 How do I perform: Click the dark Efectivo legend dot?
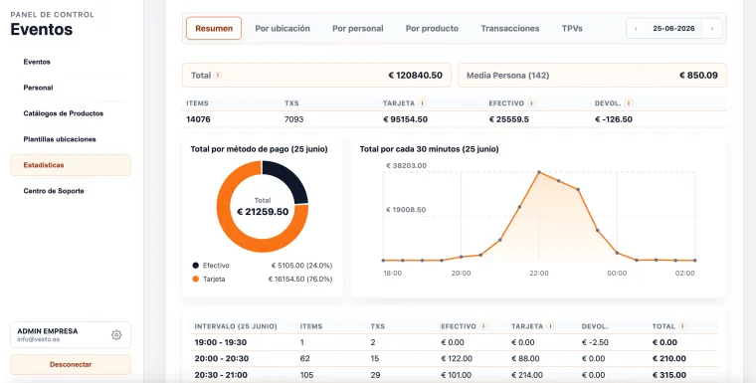pos(195,266)
